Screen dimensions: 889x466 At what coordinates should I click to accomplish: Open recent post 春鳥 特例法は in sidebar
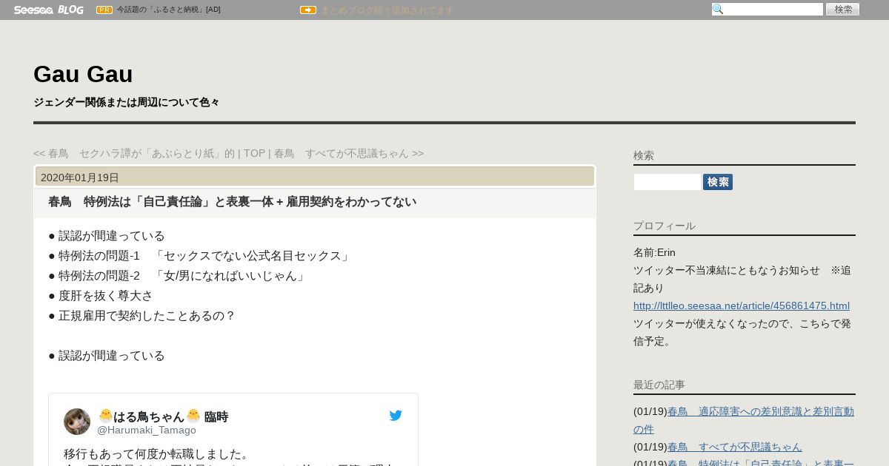[761, 463]
